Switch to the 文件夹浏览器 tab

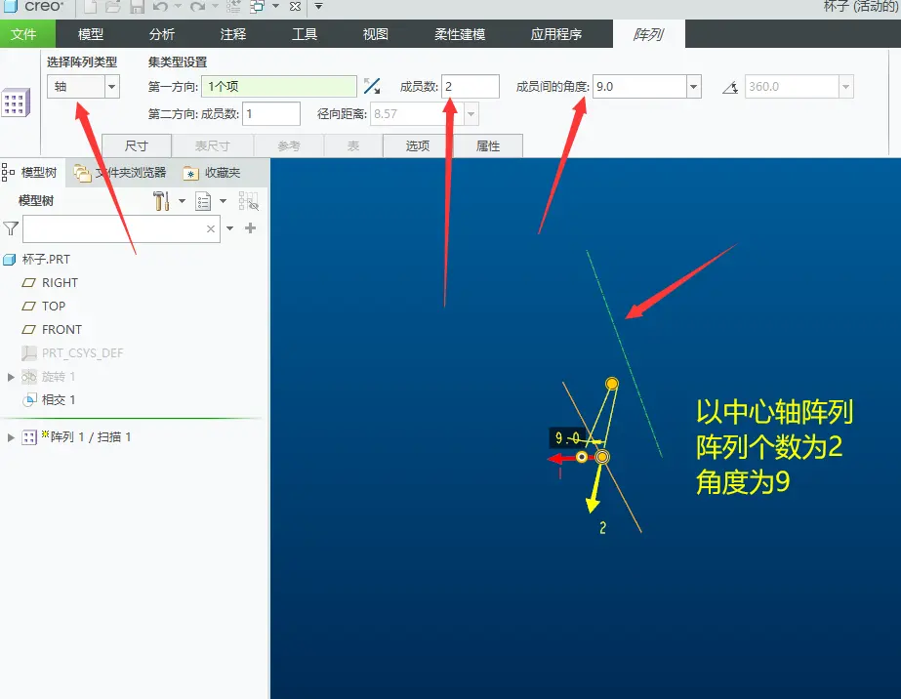click(121, 173)
